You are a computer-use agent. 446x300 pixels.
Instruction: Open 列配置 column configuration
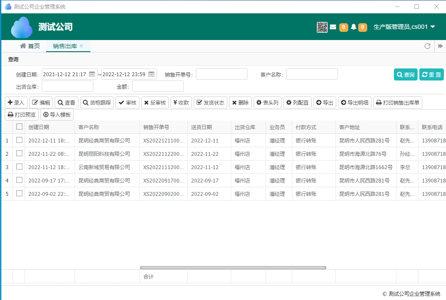pos(297,102)
